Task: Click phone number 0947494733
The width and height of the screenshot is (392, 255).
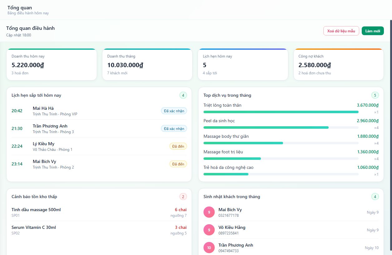Action: (x=228, y=251)
